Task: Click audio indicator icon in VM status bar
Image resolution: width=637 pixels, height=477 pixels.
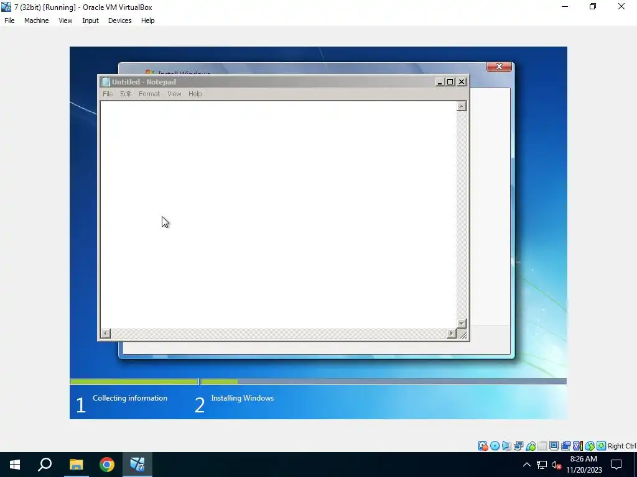Action: coord(506,446)
